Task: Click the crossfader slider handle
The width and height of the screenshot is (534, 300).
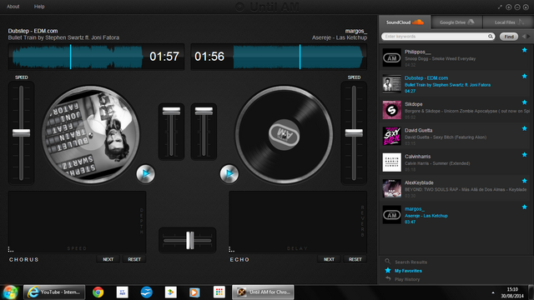Action: coord(189,240)
